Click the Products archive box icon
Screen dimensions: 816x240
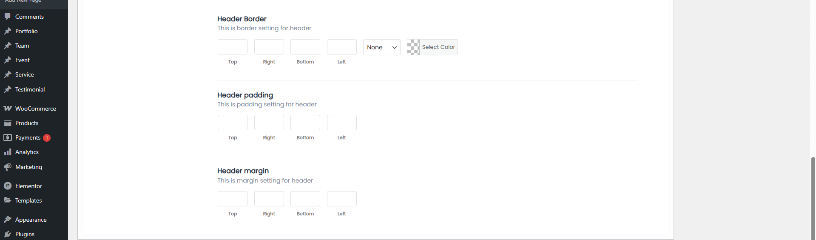[7, 123]
